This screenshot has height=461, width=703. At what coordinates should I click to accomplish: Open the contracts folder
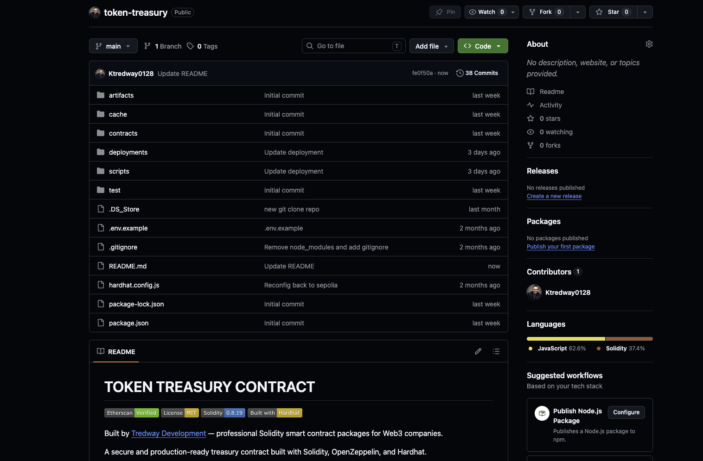[123, 133]
